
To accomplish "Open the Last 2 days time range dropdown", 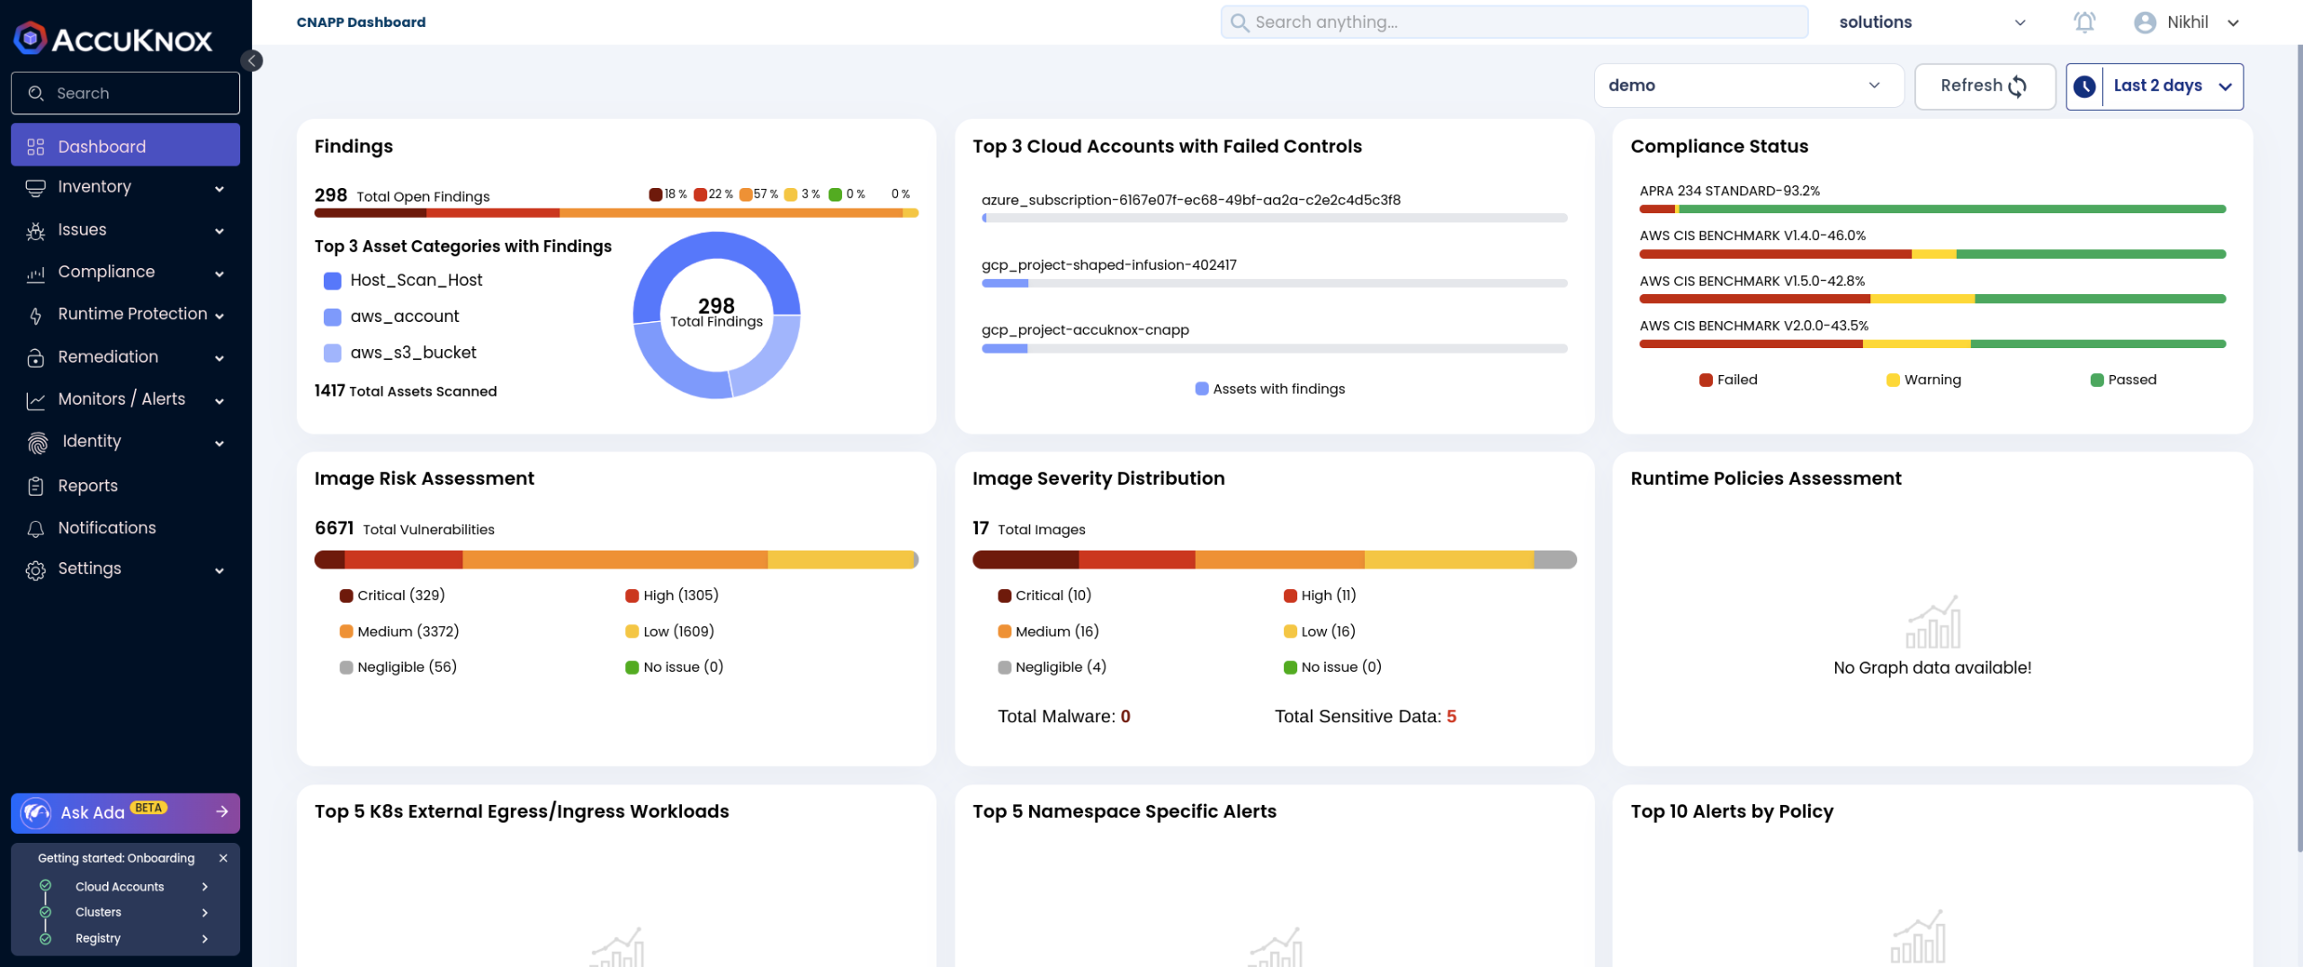I will 2154,85.
